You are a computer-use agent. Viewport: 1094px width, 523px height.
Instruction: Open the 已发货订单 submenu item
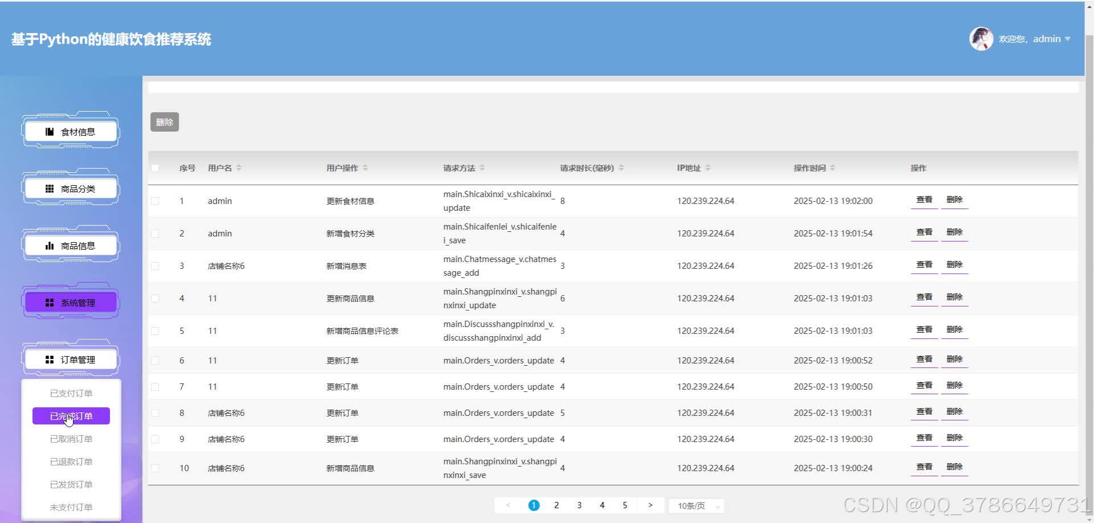tap(71, 484)
